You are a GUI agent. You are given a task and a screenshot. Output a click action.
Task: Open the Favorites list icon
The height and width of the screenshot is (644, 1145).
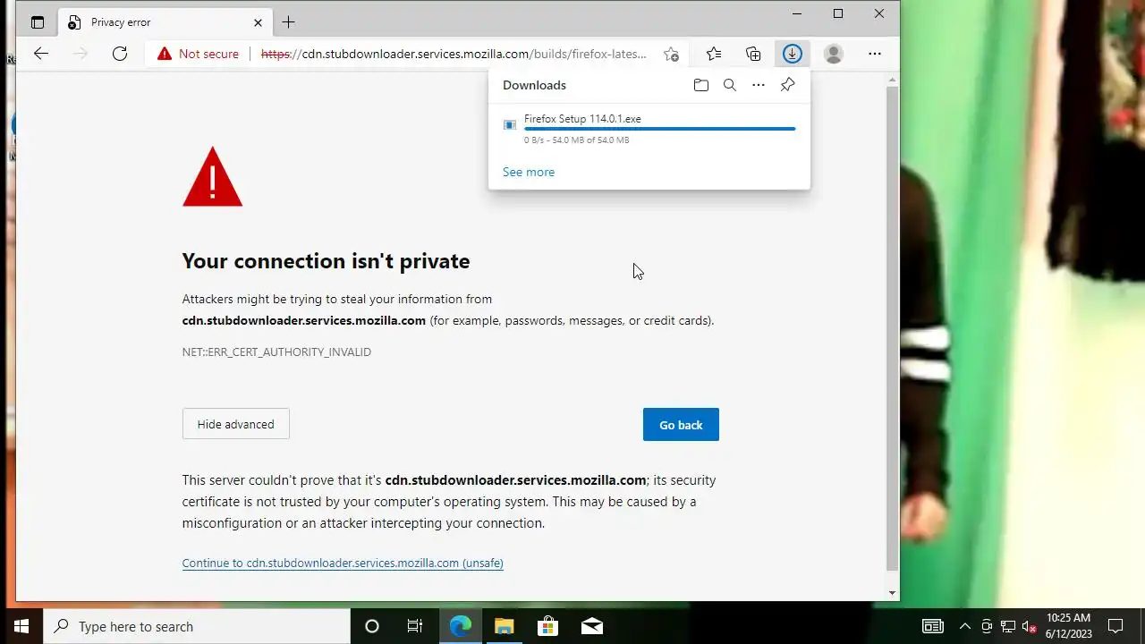(x=714, y=54)
